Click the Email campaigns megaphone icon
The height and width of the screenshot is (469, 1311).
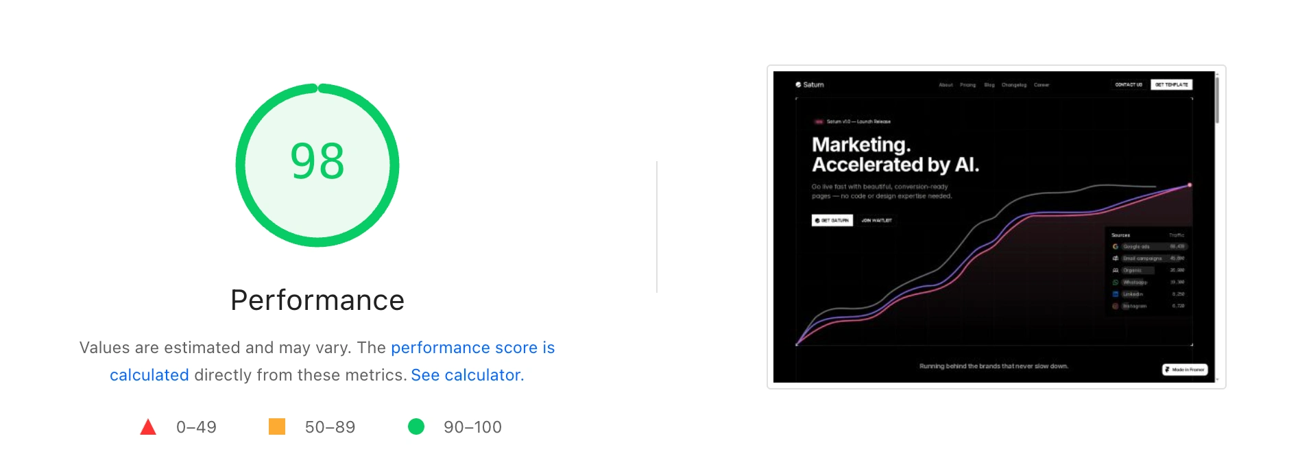(x=1116, y=258)
